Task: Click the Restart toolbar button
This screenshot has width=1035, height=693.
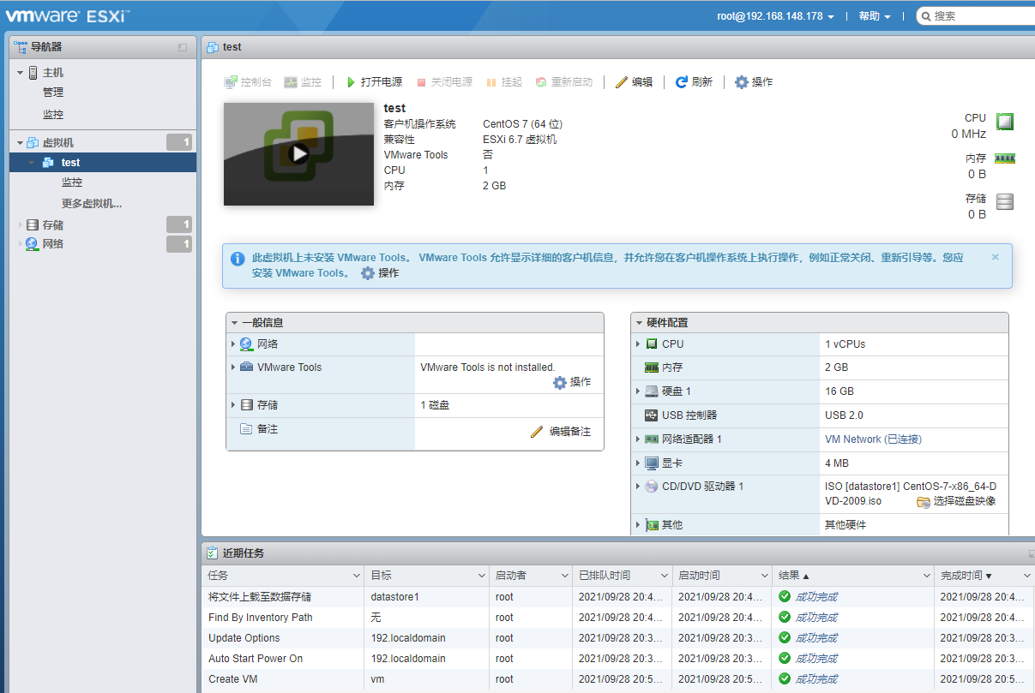Action: 563,82
